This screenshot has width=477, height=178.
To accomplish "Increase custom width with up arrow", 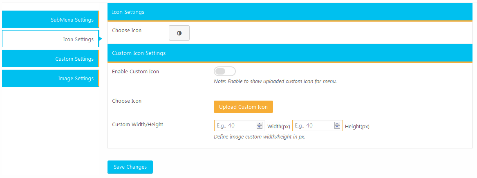I will click(x=259, y=124).
